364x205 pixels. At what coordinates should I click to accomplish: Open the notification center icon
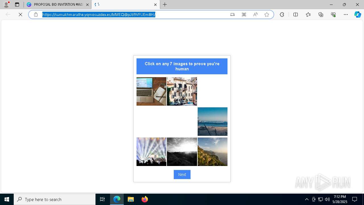pyautogui.click(x=355, y=199)
